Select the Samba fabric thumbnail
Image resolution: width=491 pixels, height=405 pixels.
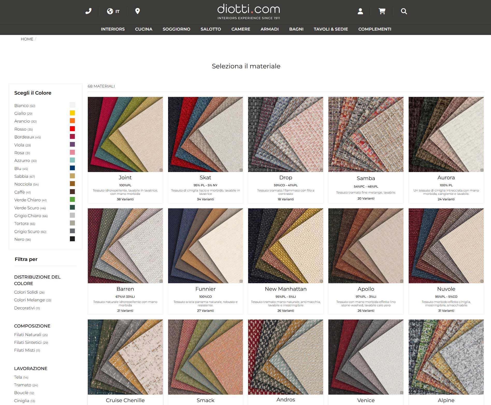(366, 134)
